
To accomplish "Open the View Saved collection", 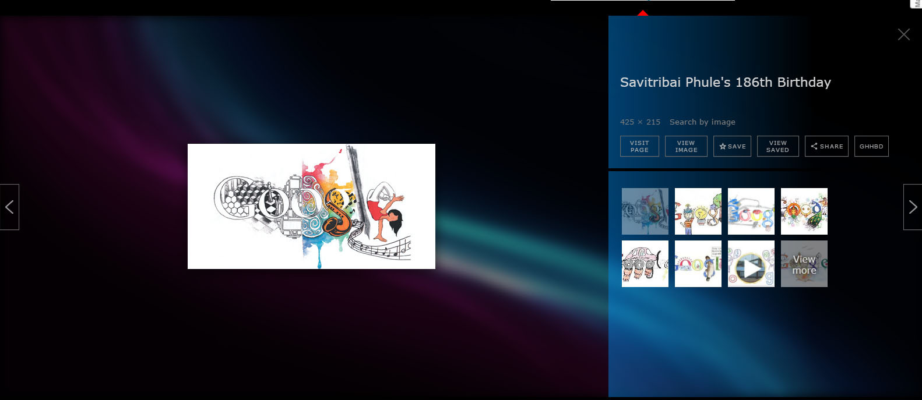I will pyautogui.click(x=778, y=146).
